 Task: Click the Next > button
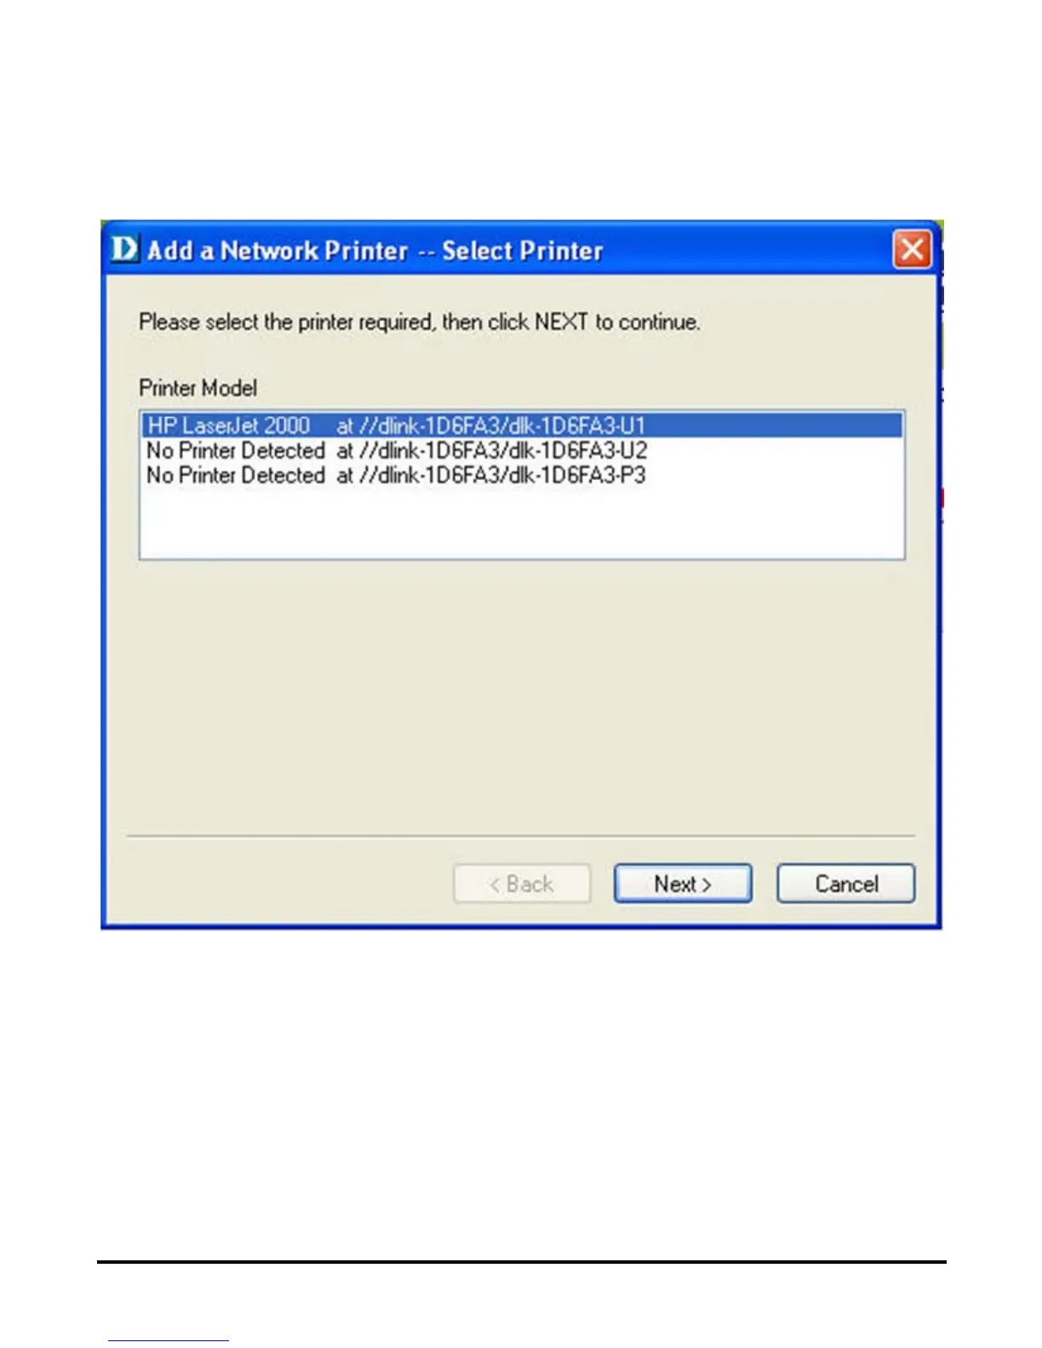[683, 883]
